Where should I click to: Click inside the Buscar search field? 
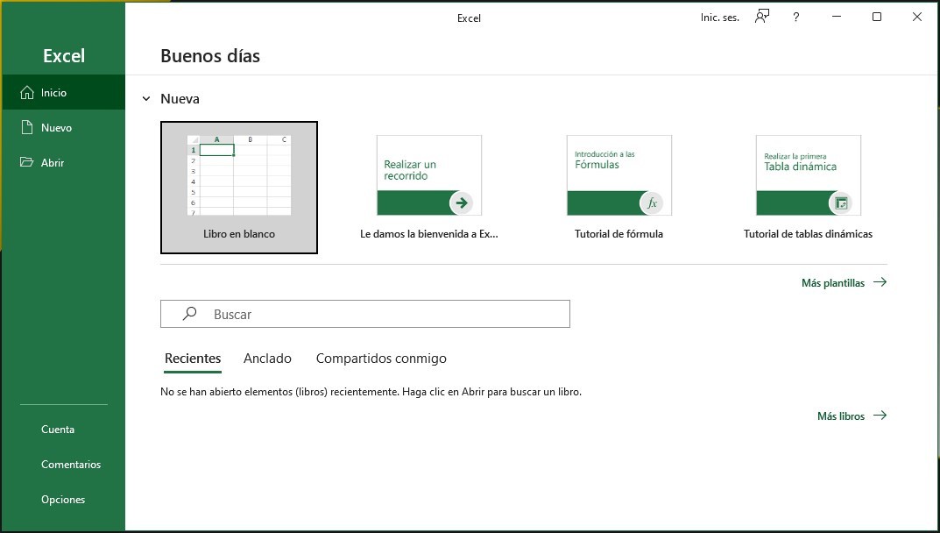(385, 314)
